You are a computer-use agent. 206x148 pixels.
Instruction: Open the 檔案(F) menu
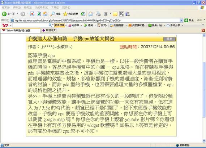click(x=6, y=8)
